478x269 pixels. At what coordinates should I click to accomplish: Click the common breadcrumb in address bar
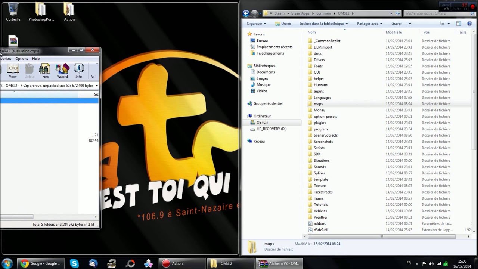[323, 13]
